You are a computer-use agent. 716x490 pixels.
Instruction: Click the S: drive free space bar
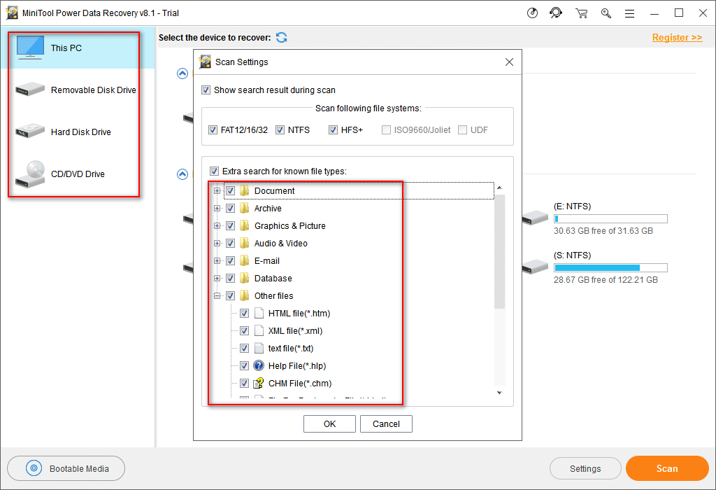tap(610, 267)
